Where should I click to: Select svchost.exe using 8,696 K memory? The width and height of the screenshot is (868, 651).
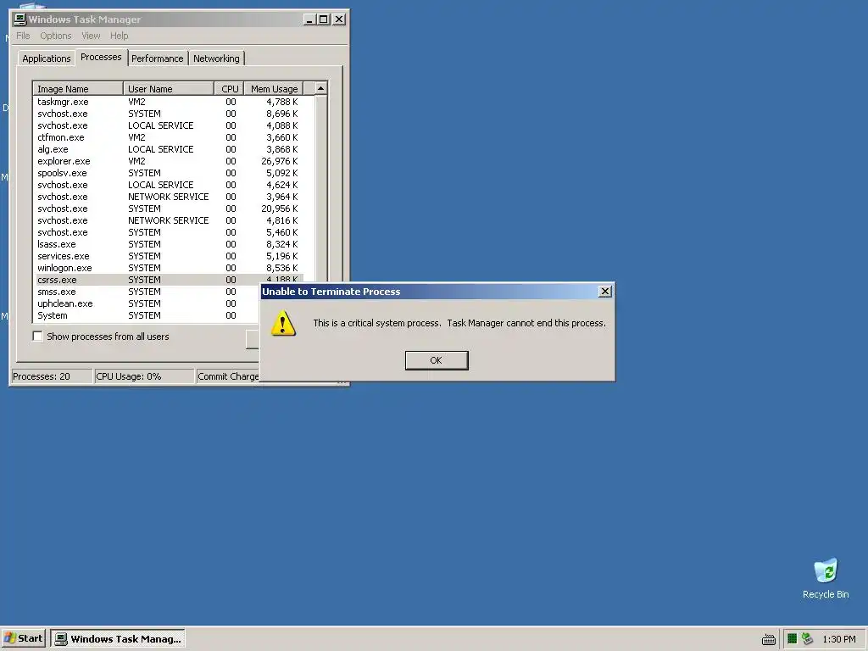[168, 114]
